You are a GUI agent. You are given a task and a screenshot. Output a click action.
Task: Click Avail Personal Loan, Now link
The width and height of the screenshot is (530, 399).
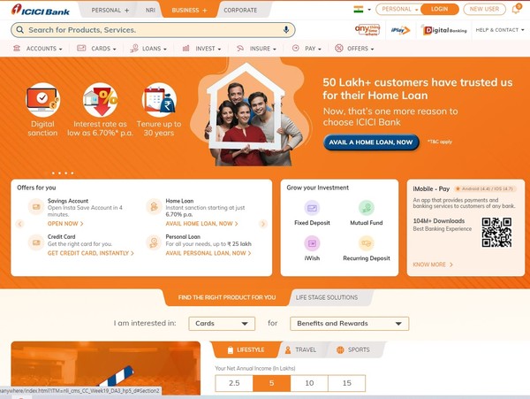[x=208, y=253]
